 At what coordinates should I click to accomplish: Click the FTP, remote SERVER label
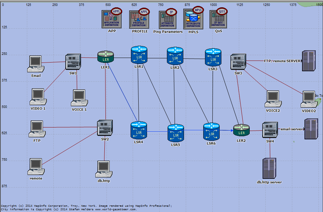pyautogui.click(x=282, y=61)
